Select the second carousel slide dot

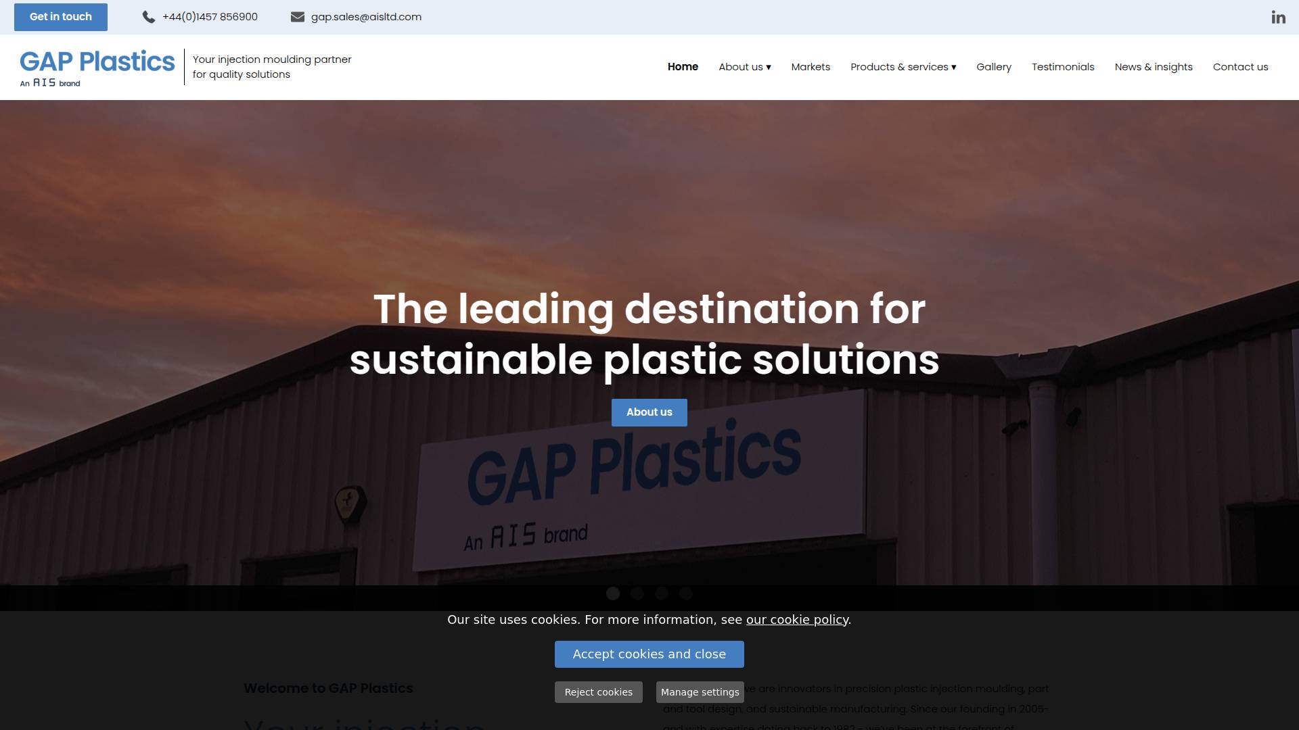coord(637,593)
